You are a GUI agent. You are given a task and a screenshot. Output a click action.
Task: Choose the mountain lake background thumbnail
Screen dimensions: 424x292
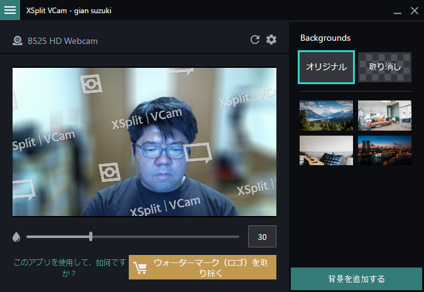pos(326,116)
